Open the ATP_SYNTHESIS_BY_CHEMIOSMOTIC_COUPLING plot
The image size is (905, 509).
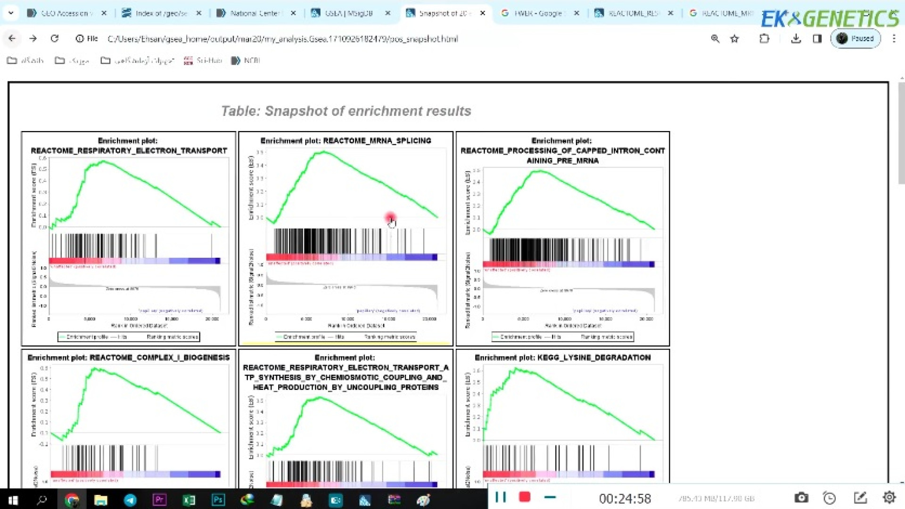(x=346, y=419)
